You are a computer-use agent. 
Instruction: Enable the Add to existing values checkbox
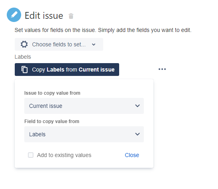31,155
